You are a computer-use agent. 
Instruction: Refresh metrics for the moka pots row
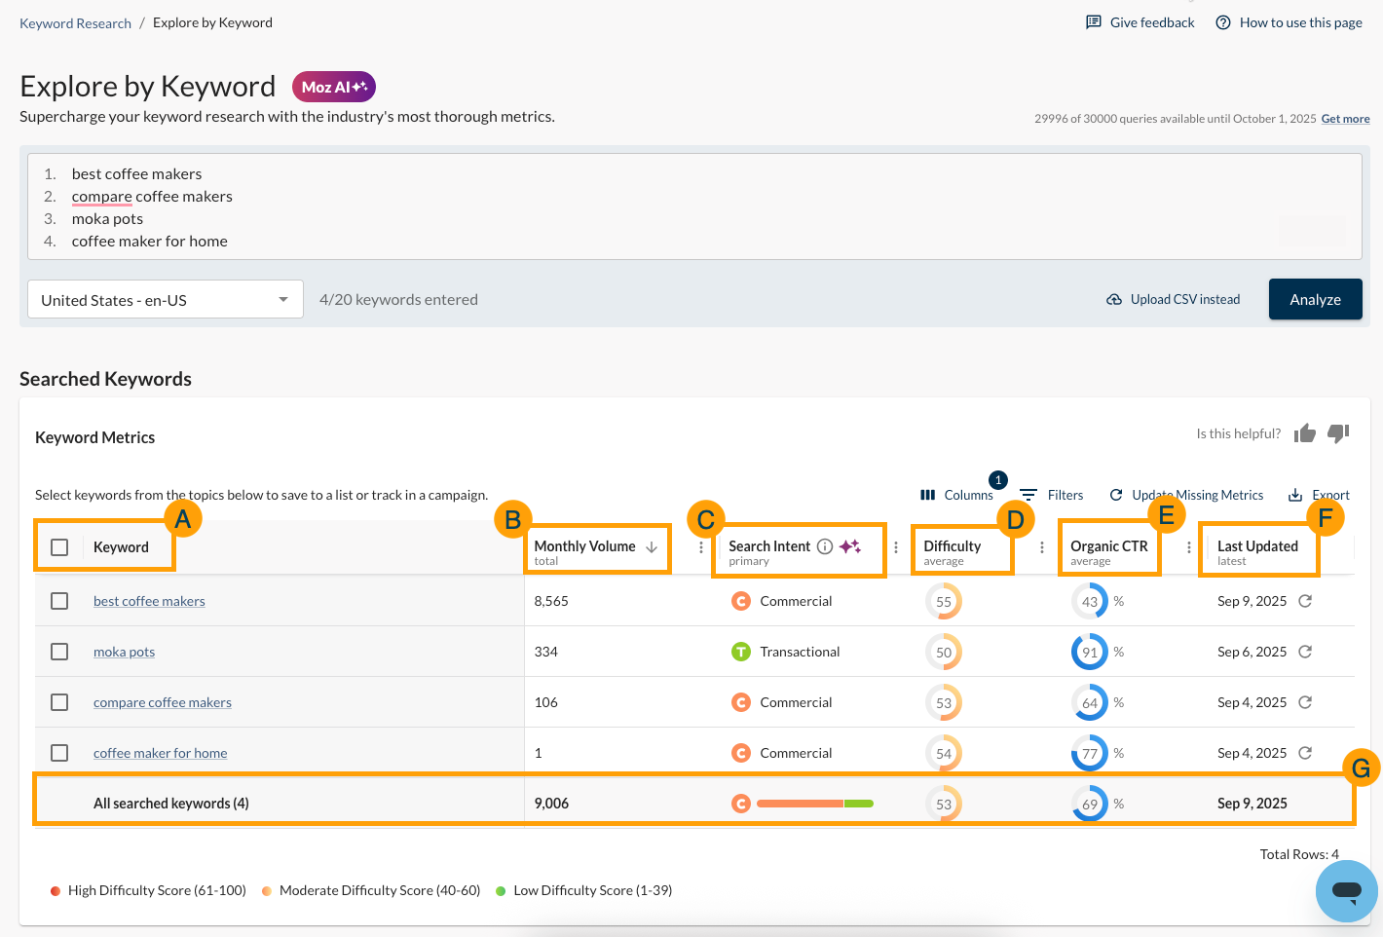tap(1305, 651)
